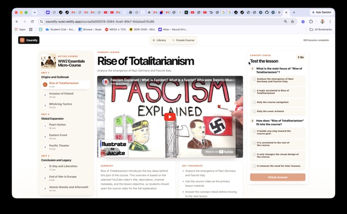Select answer 'It only changes the visual design'
Image resolution: width=347 pixels, height=214 pixels.
[x=278, y=155]
